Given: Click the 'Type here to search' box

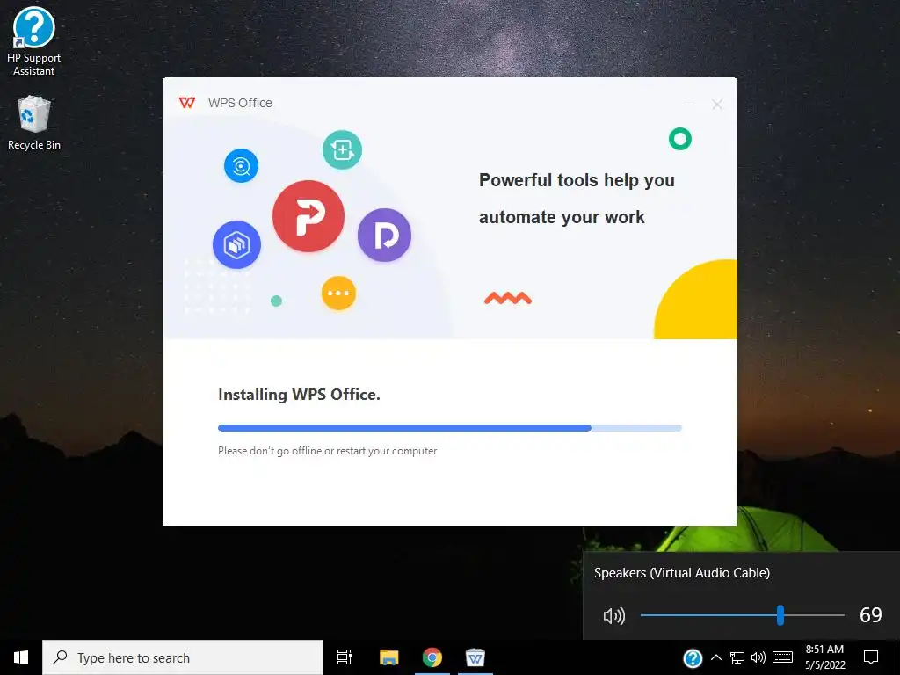Looking at the screenshot, I should 183,657.
